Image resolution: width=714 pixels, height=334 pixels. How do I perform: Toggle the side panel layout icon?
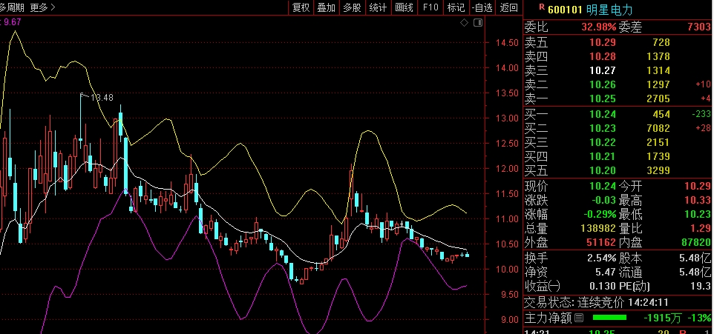(x=478, y=23)
